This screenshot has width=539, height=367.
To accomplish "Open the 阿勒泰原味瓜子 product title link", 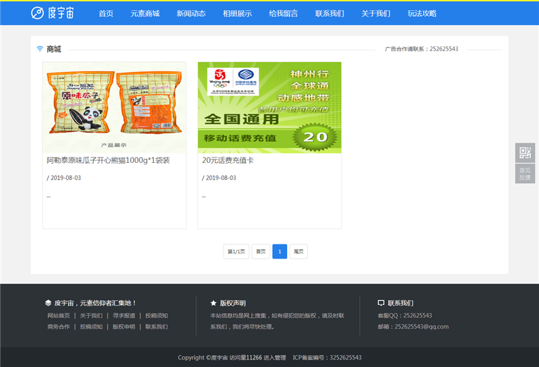I will coord(108,161).
